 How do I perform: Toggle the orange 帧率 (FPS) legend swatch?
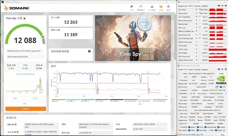pyautogui.click(x=59, y=99)
